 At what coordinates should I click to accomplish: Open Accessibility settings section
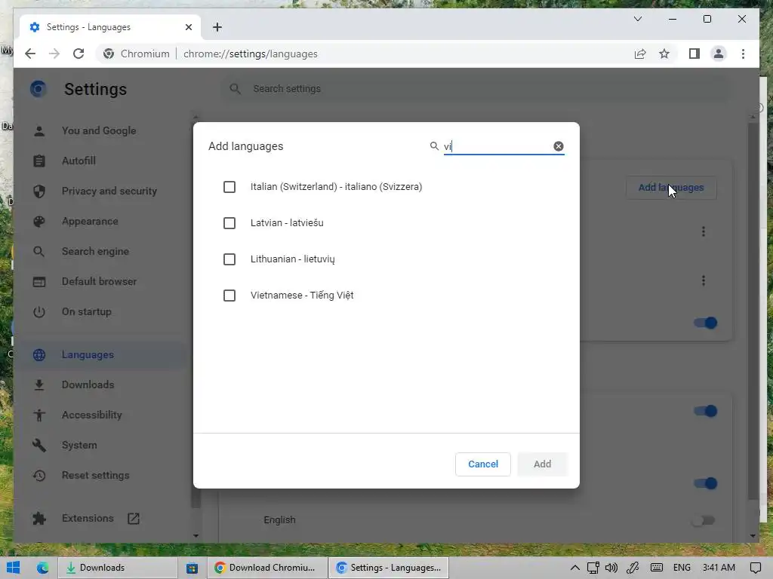click(x=91, y=415)
